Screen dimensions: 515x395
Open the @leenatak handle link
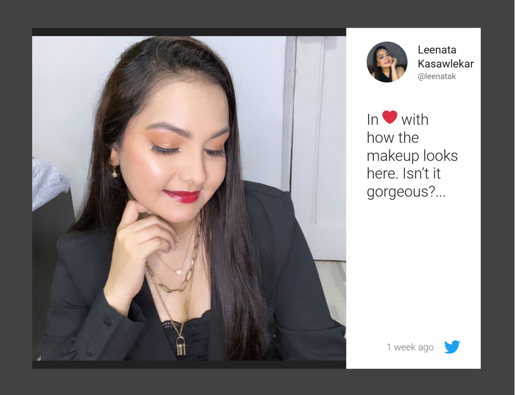(x=436, y=77)
